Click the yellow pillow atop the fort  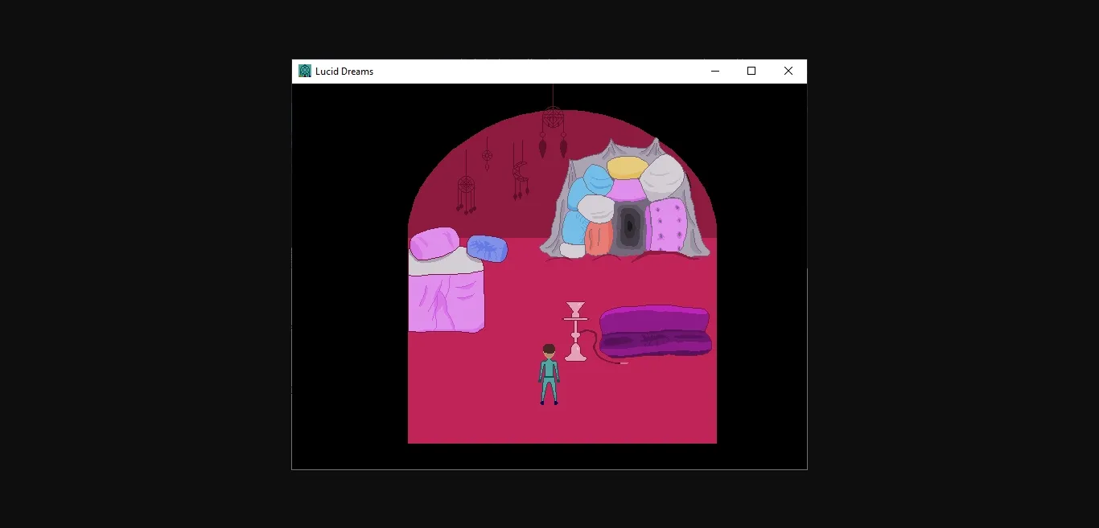click(x=628, y=168)
